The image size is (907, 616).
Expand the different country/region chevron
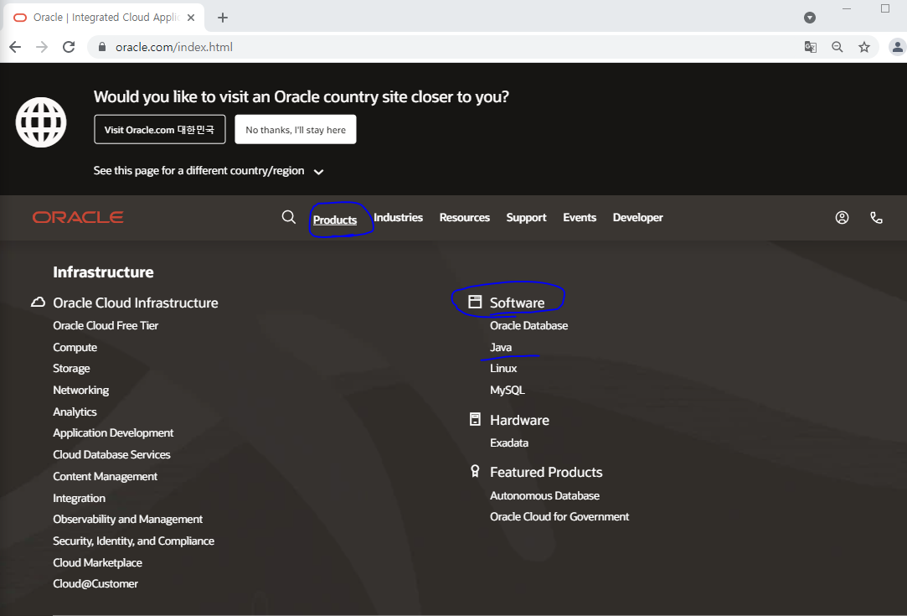coord(318,171)
